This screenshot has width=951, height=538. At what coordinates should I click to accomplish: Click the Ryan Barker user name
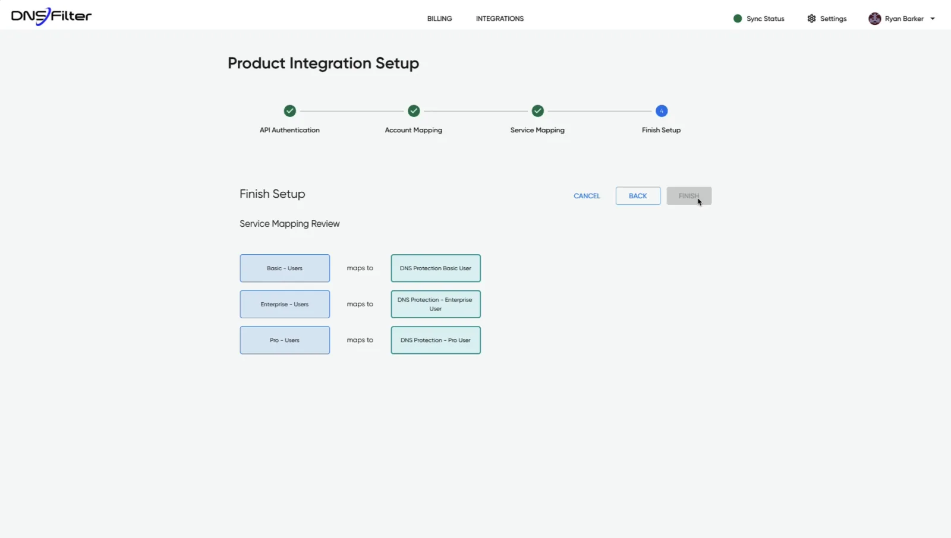(904, 18)
